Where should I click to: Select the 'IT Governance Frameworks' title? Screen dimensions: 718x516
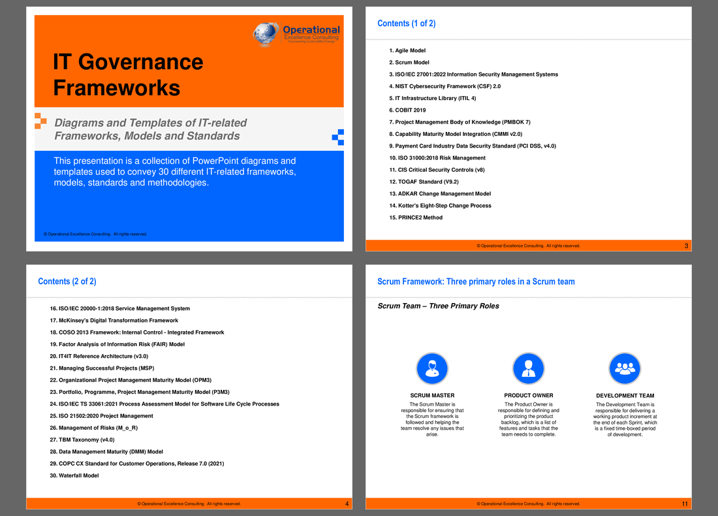point(128,74)
